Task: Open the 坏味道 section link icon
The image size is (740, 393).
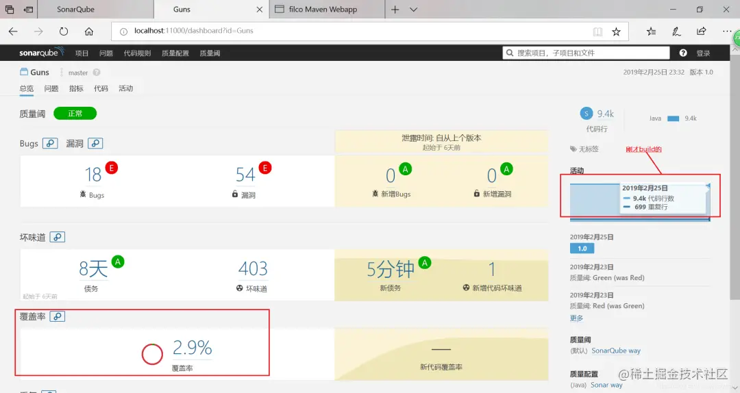Action: pyautogui.click(x=57, y=237)
